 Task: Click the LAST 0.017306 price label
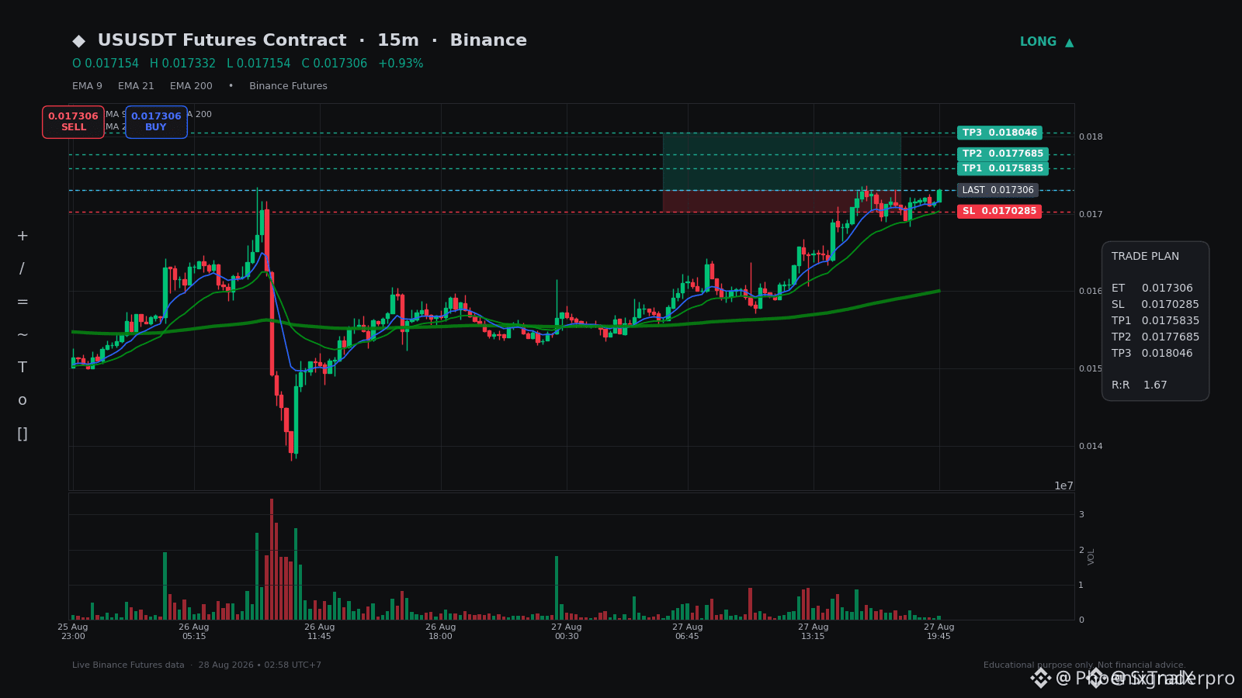click(x=997, y=190)
